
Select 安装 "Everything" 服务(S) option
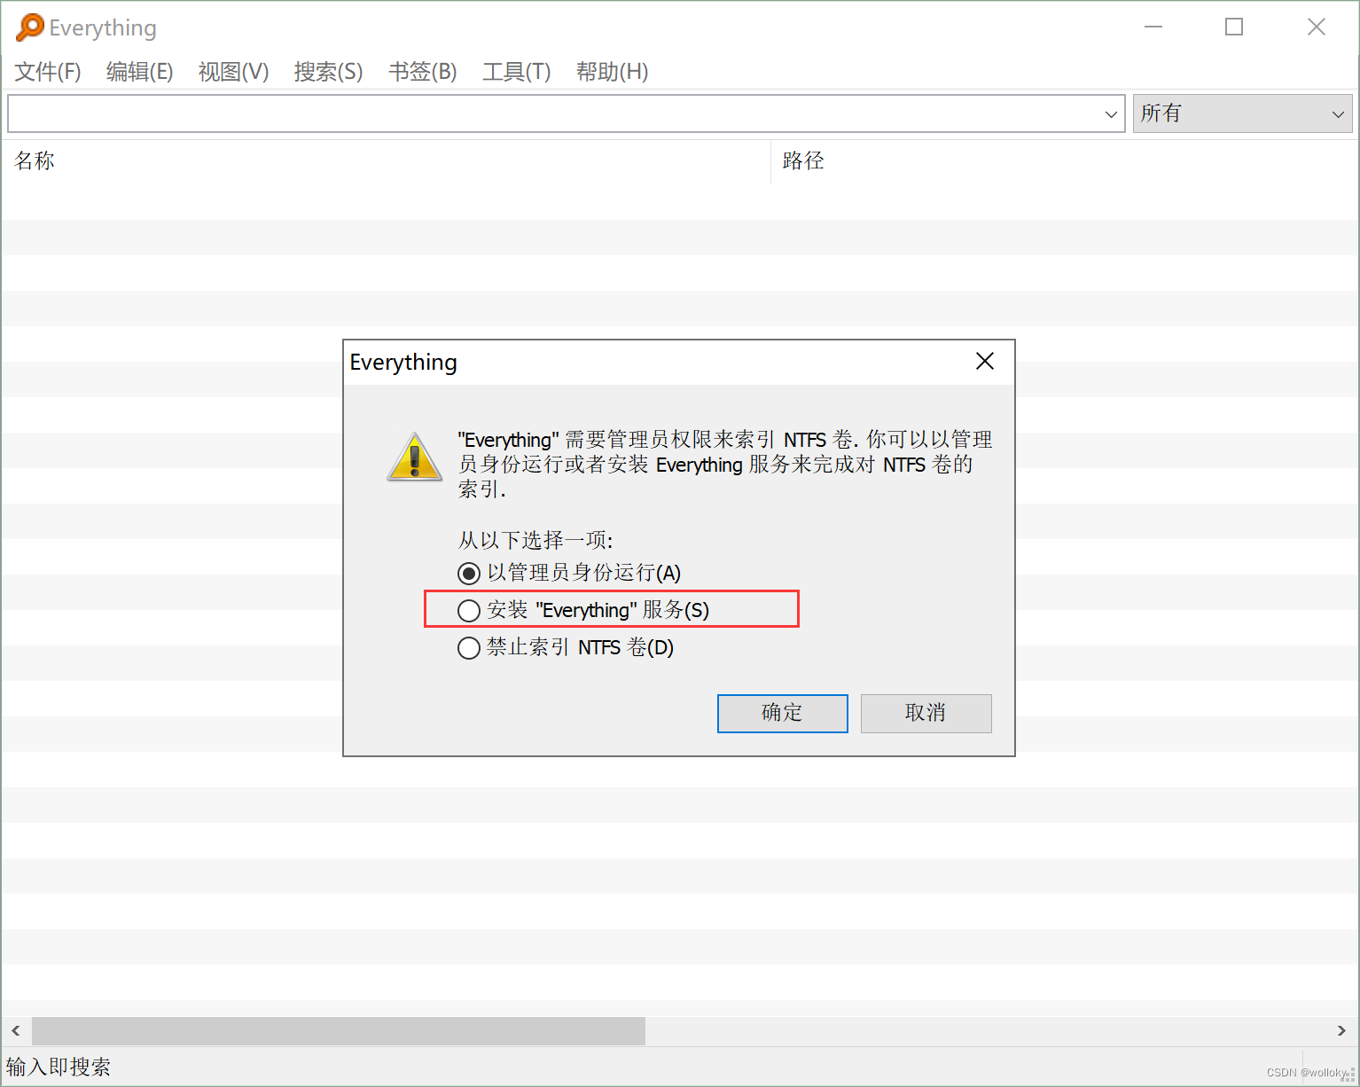point(583,610)
